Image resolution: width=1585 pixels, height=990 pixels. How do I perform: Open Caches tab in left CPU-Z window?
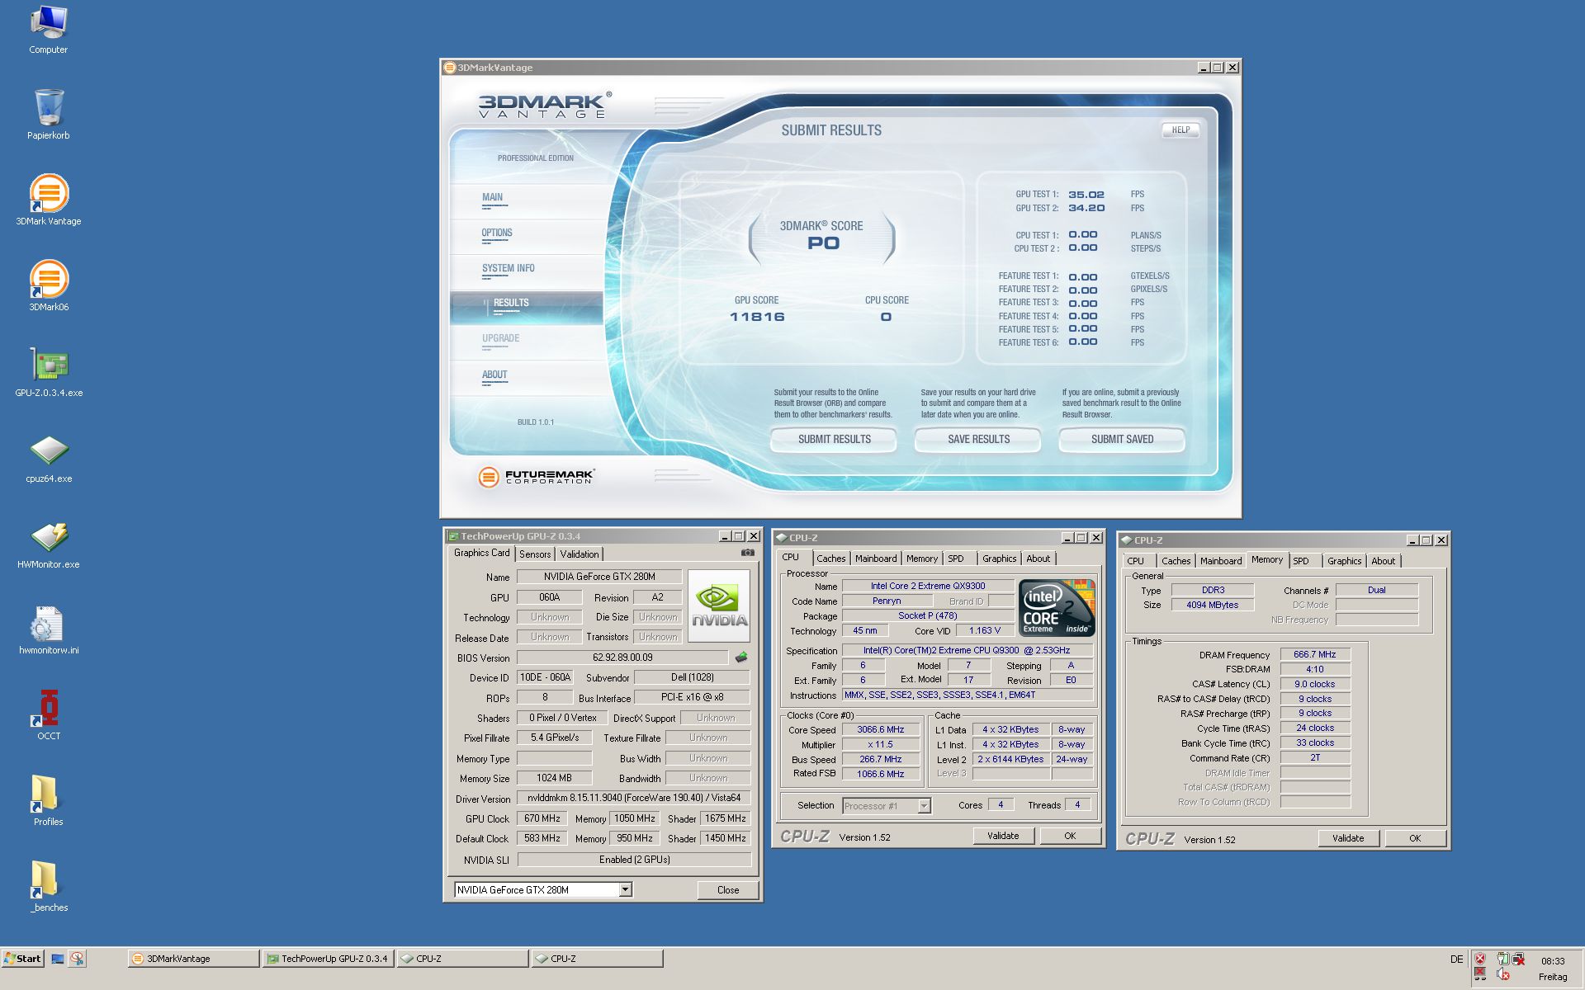point(831,559)
